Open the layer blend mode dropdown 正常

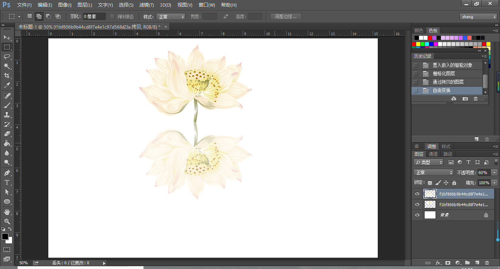click(x=434, y=173)
